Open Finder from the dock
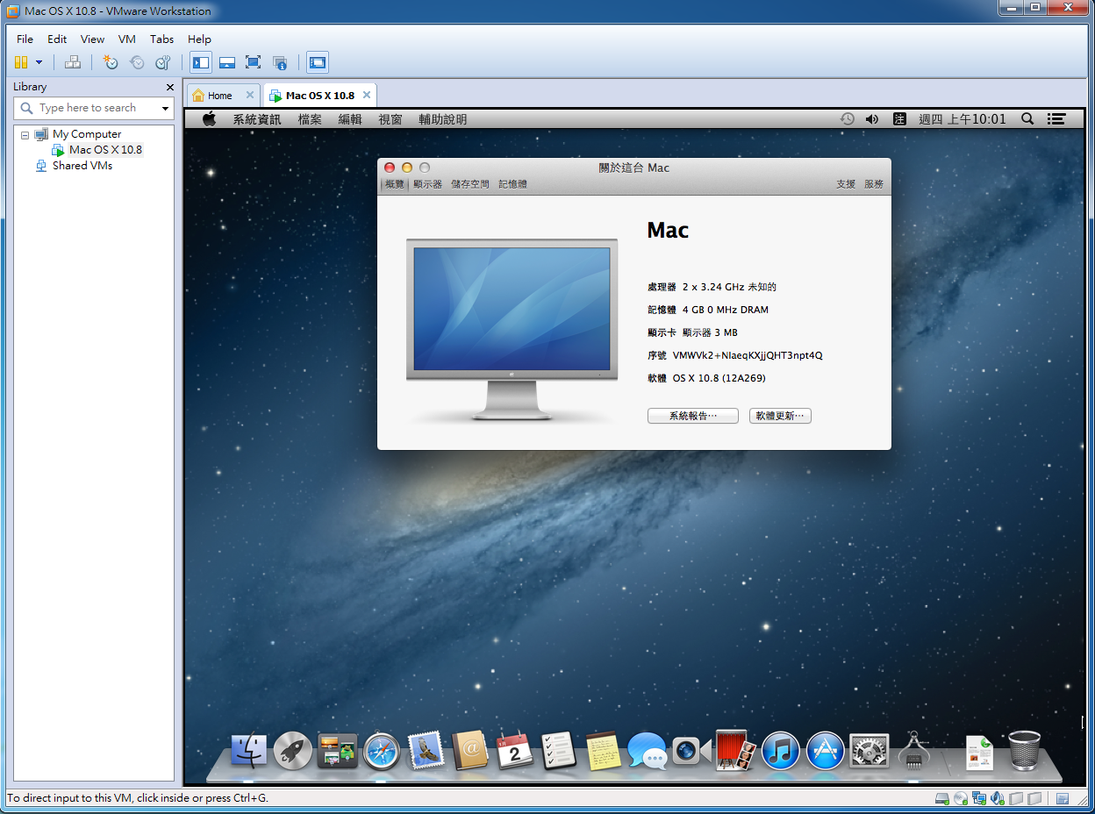 tap(249, 751)
